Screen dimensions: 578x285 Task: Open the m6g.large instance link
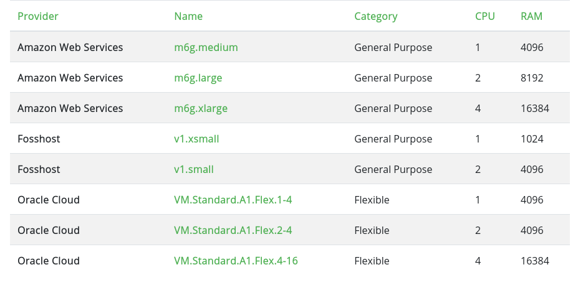pos(198,78)
